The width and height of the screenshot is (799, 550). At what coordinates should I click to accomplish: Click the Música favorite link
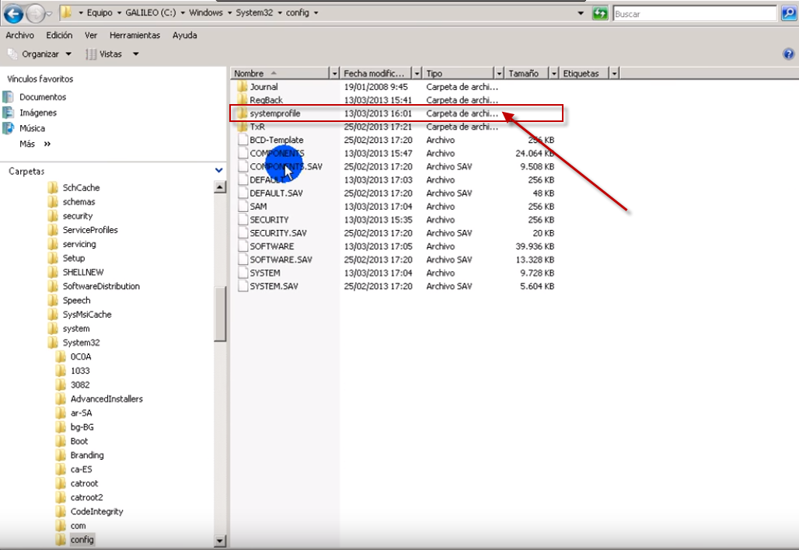(x=32, y=128)
